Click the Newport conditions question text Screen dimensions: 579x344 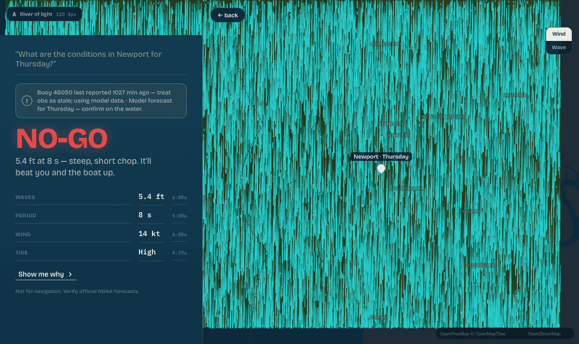(x=89, y=59)
